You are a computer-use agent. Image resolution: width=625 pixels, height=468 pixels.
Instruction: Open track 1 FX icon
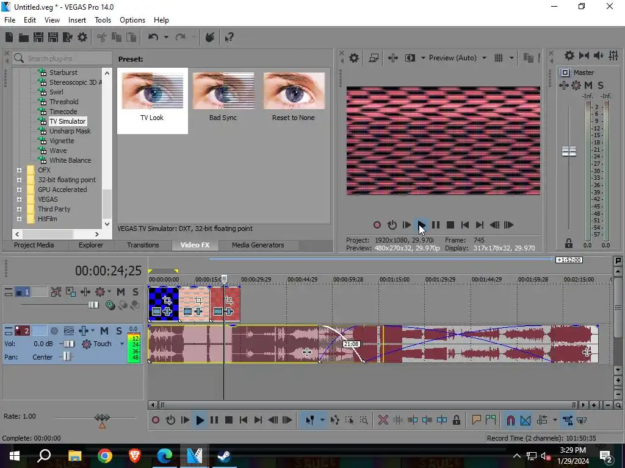coord(85,292)
